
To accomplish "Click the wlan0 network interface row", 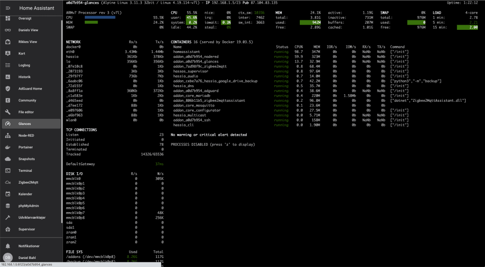I will click(x=115, y=120).
